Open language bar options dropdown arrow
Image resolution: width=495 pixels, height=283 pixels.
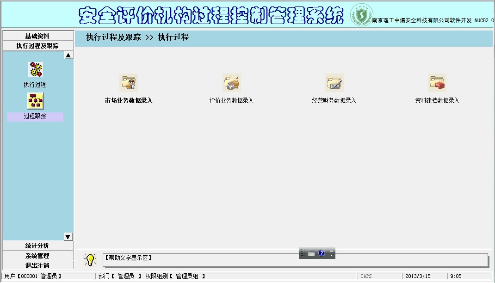[x=332, y=256]
